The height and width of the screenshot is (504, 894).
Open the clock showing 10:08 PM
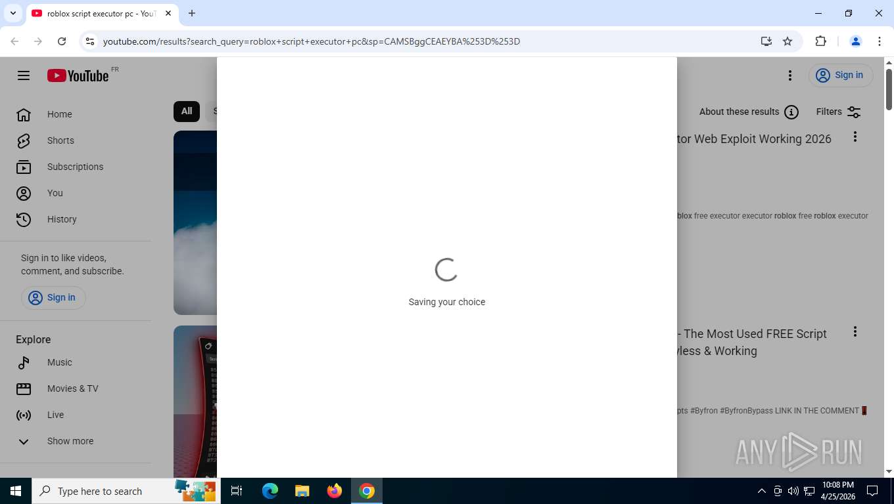click(x=837, y=491)
